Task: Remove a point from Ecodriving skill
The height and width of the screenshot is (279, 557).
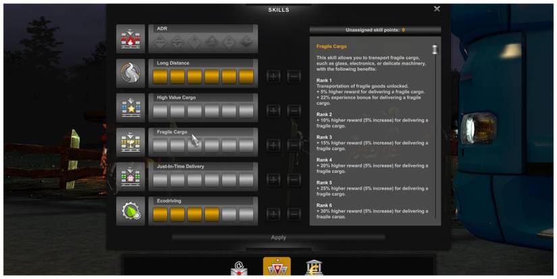Action: point(294,214)
